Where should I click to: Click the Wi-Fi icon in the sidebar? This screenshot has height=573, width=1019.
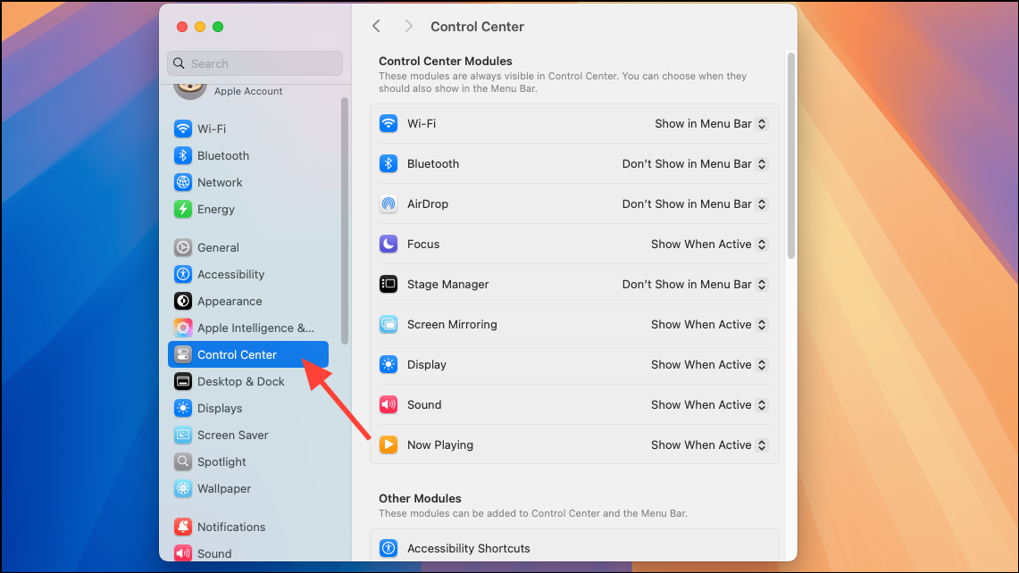click(182, 129)
